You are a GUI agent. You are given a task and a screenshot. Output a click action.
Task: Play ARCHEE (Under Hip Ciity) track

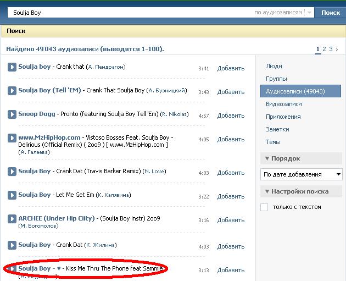(12, 219)
